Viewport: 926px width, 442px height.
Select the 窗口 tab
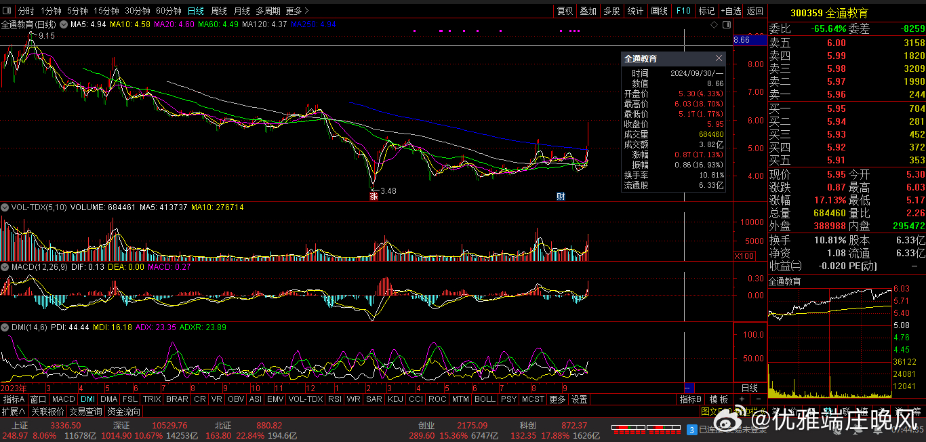[x=39, y=399]
